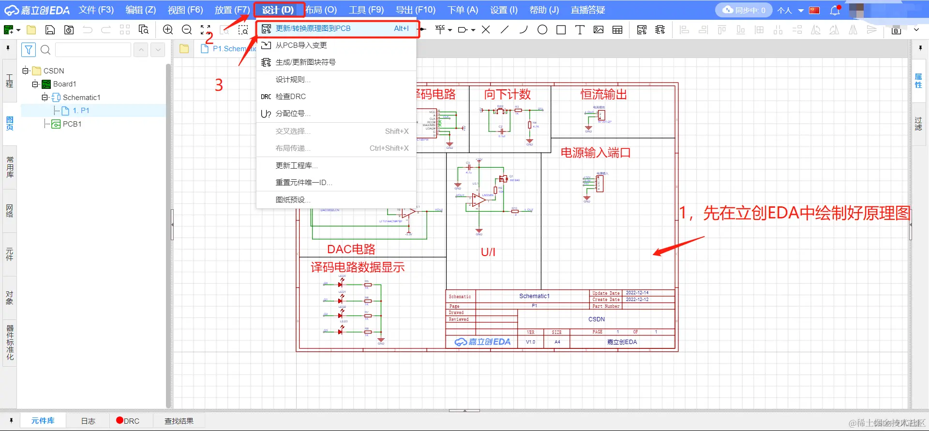Open the VCC power symbol dropdown
The image size is (929, 431).
(450, 30)
